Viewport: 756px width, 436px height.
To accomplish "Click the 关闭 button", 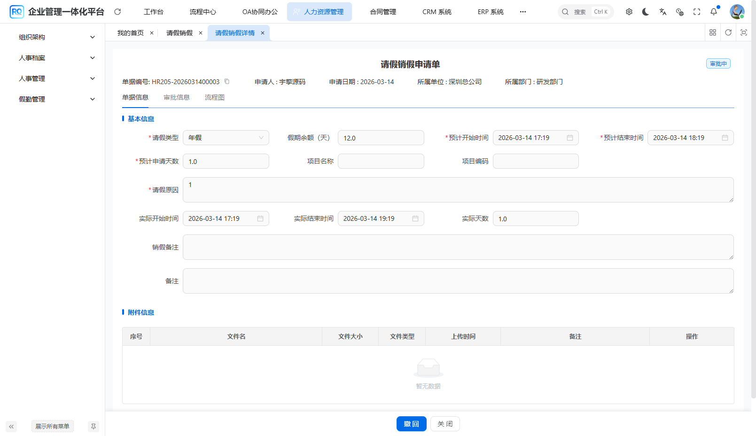I will (x=444, y=423).
